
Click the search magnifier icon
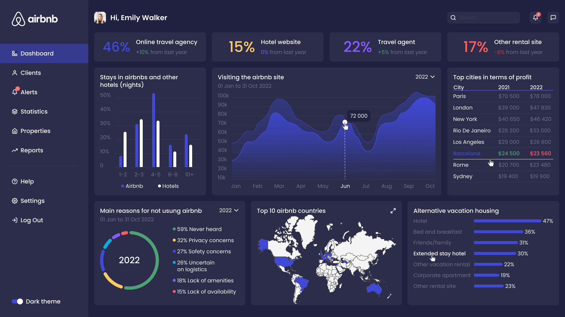click(x=453, y=18)
